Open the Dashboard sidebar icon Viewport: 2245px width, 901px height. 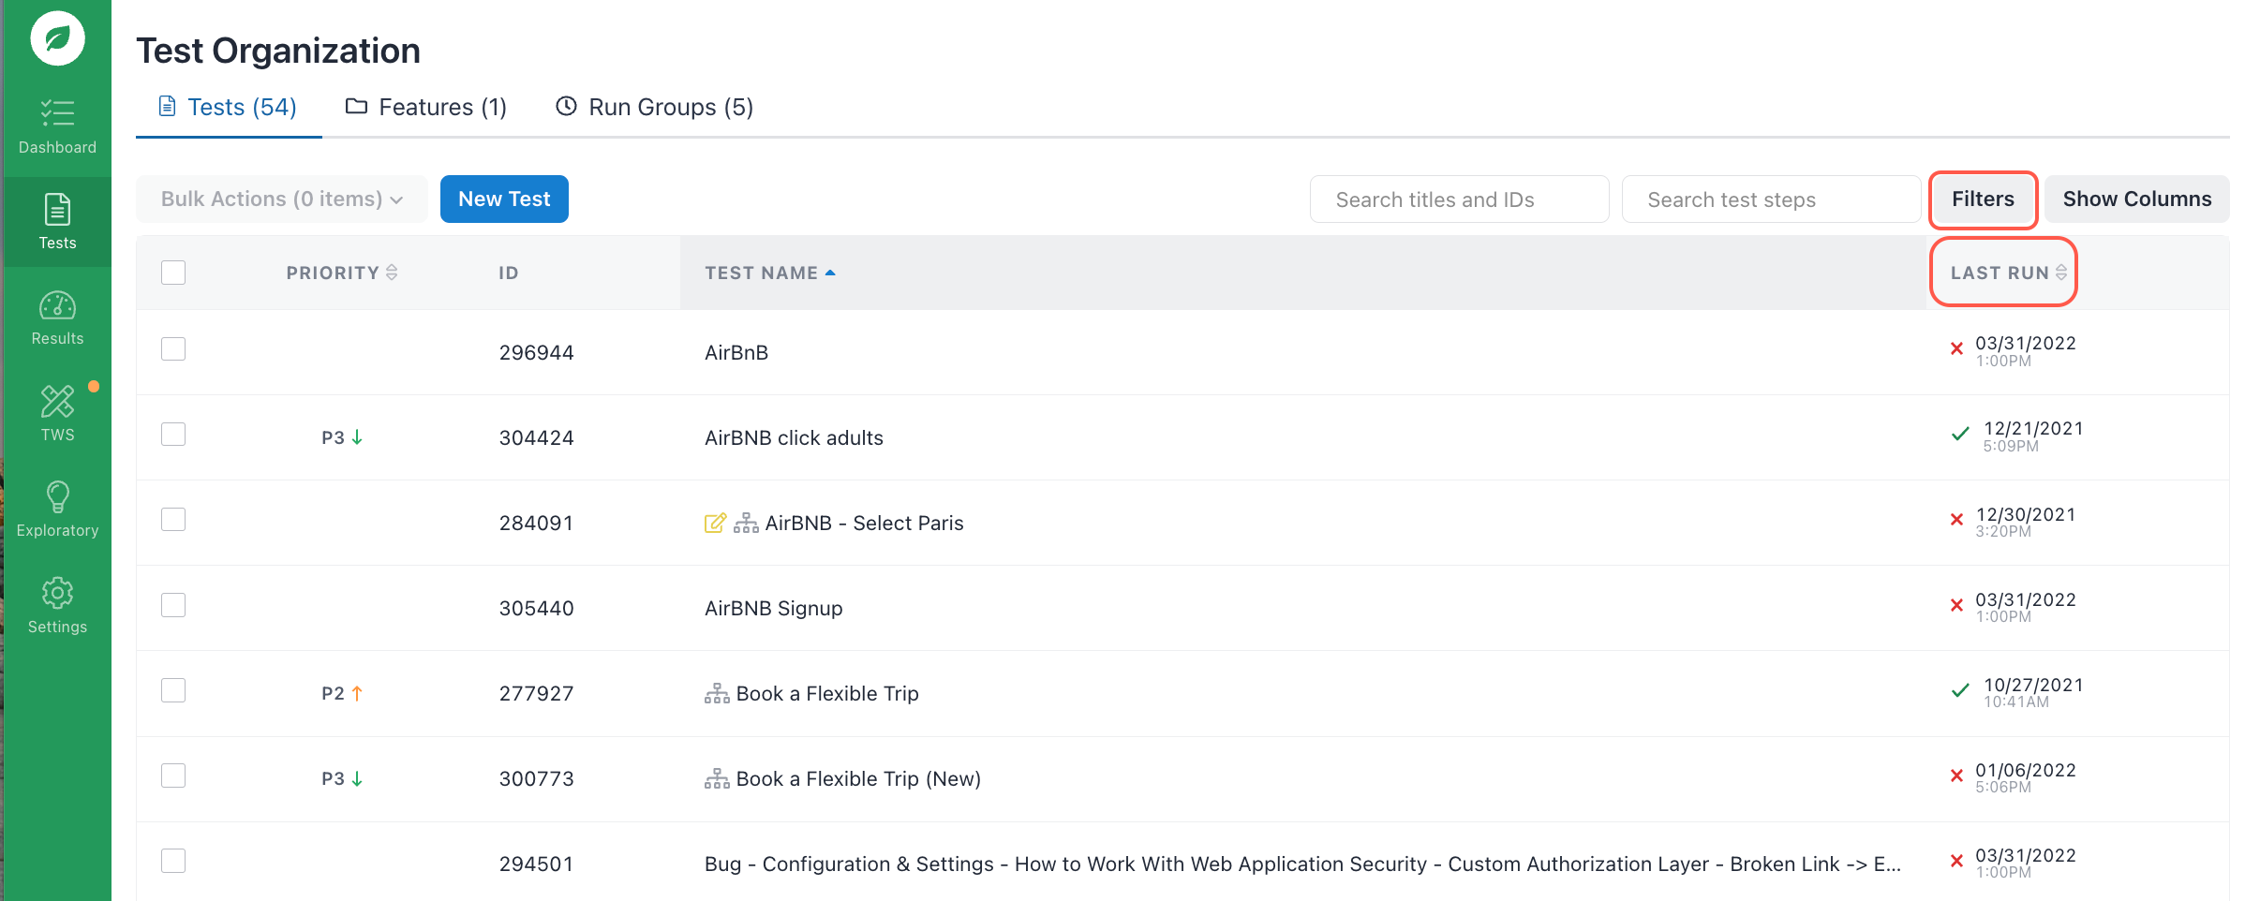pyautogui.click(x=57, y=114)
